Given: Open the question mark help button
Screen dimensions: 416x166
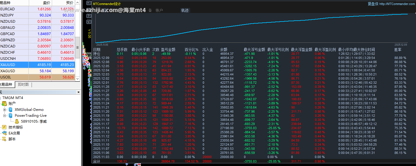Looking at the screenshot, I should (x=89, y=16).
